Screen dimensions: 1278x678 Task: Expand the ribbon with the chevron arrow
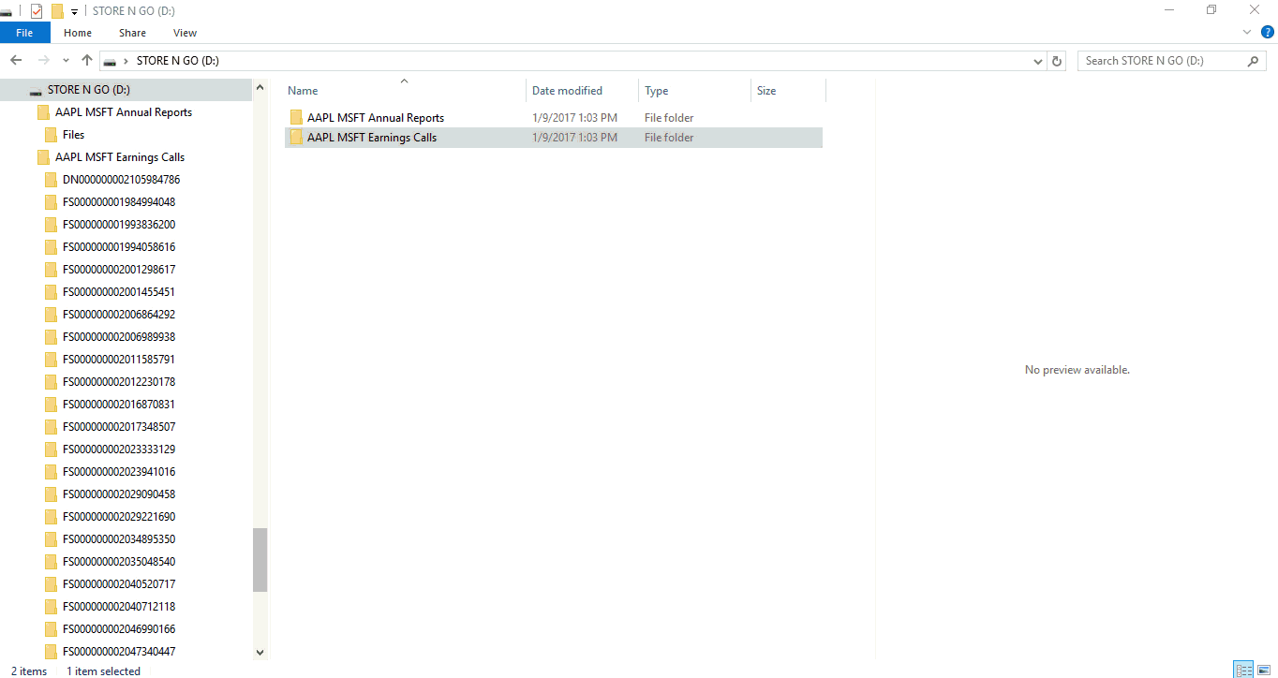[x=1247, y=32]
